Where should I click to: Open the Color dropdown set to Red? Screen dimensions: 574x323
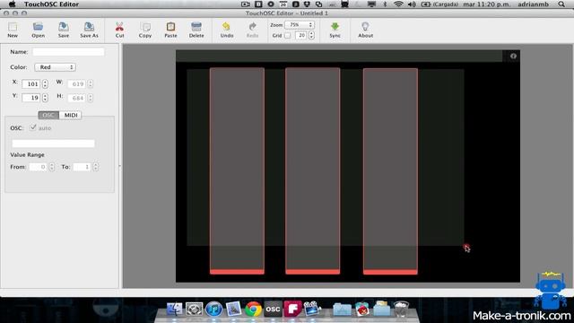[56, 67]
